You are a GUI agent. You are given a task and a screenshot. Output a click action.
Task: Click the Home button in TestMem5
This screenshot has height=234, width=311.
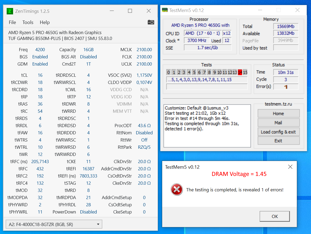click(278, 114)
